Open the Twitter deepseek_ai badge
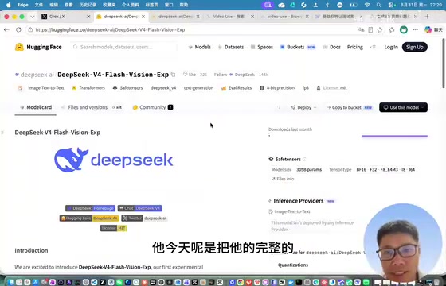Screen dimensions: 446x286 [x=144, y=218]
